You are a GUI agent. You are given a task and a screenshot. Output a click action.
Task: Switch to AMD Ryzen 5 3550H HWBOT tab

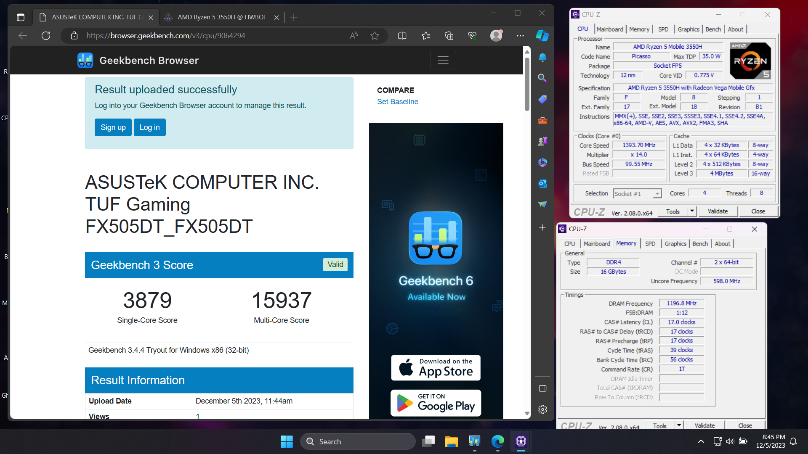click(222, 17)
